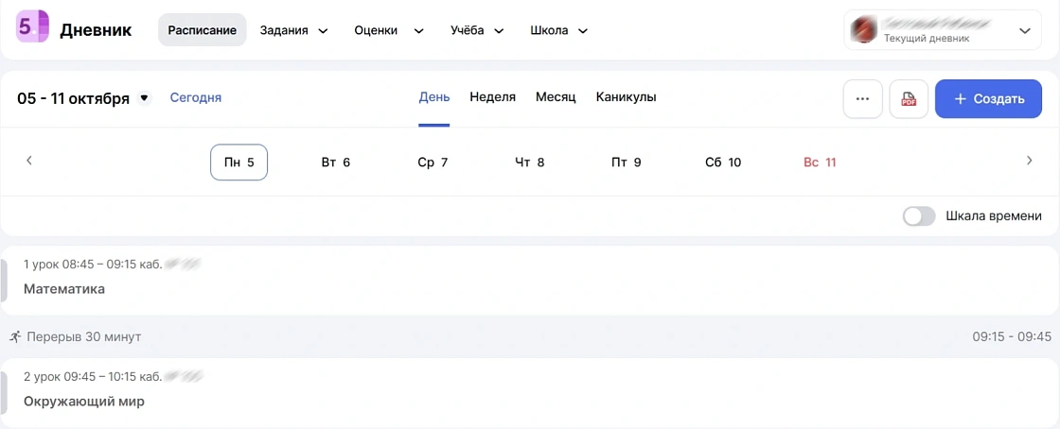Open the Расписание section
1060x429 pixels.
coord(203,30)
